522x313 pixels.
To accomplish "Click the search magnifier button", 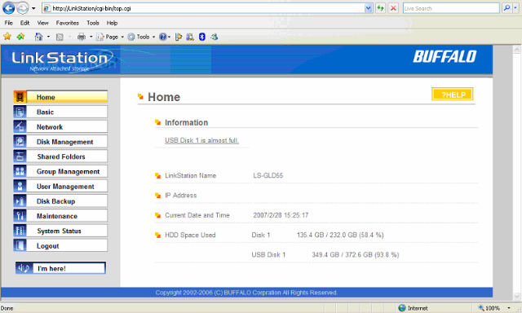I will click(507, 8).
